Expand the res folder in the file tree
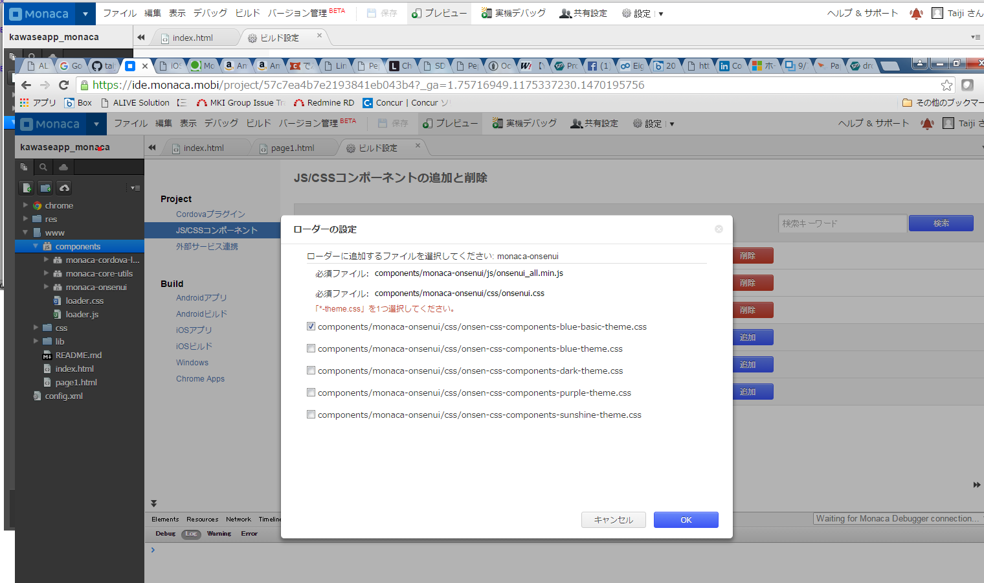Viewport: 984px width, 583px height. click(x=25, y=219)
